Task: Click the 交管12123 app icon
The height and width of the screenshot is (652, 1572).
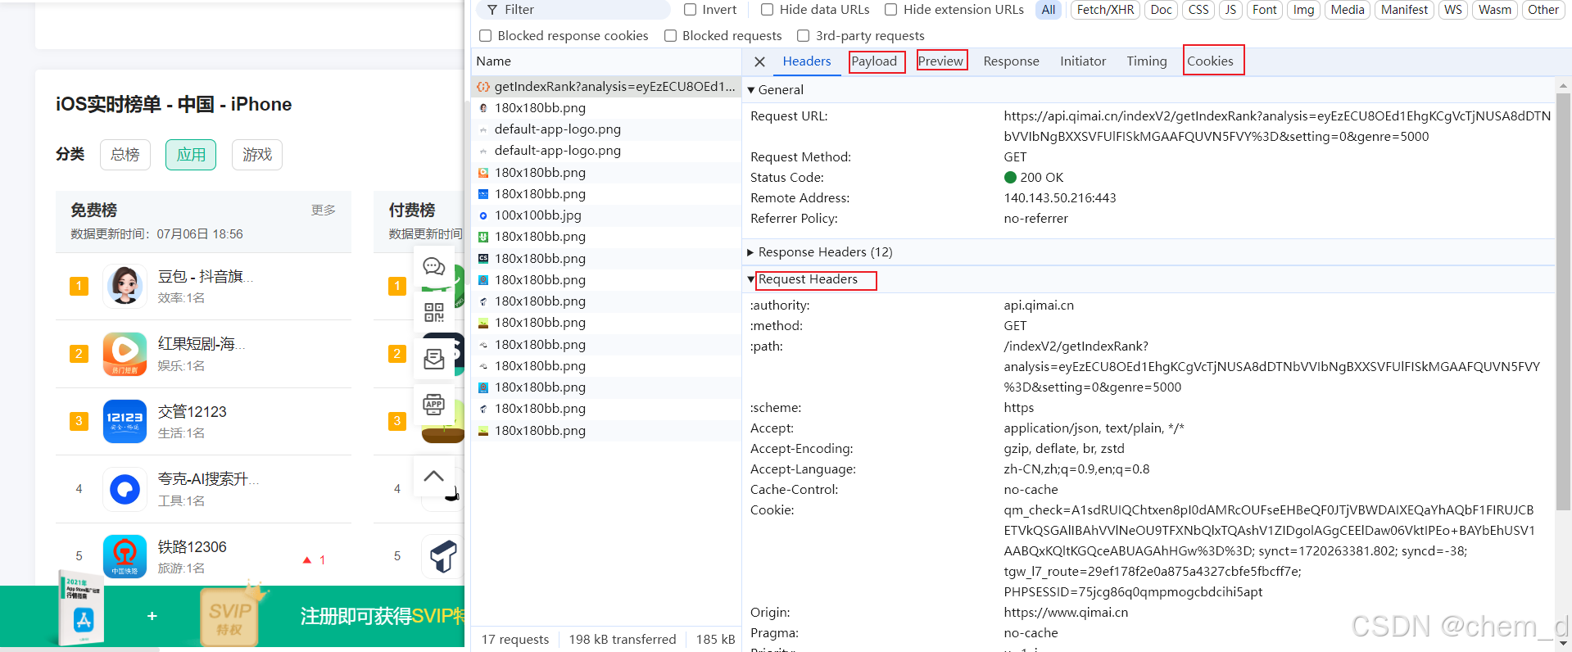Action: [x=125, y=421]
